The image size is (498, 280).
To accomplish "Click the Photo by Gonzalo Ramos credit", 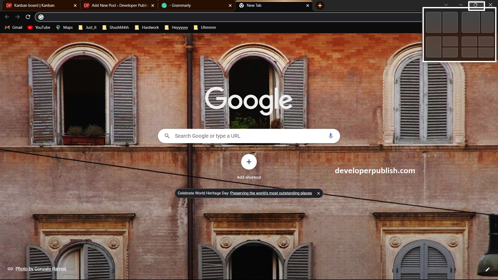I will (41, 269).
